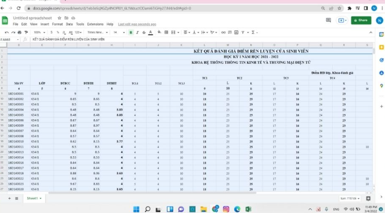Click 'Last edit was seconds ago' link
This screenshot has width=385, height=213.
pos(137,24)
